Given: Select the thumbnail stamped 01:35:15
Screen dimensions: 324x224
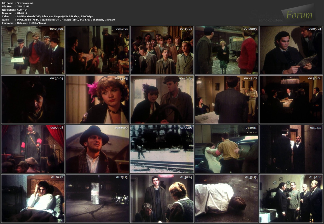Looking at the screenshot, I should [226, 199].
